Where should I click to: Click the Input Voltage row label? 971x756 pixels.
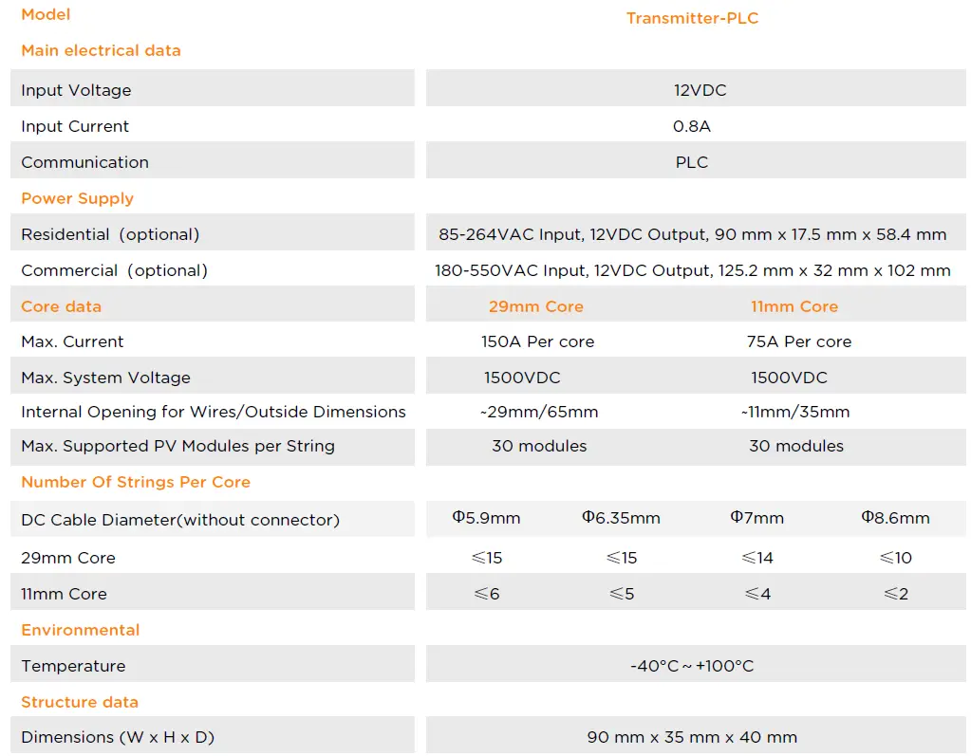pos(76,90)
